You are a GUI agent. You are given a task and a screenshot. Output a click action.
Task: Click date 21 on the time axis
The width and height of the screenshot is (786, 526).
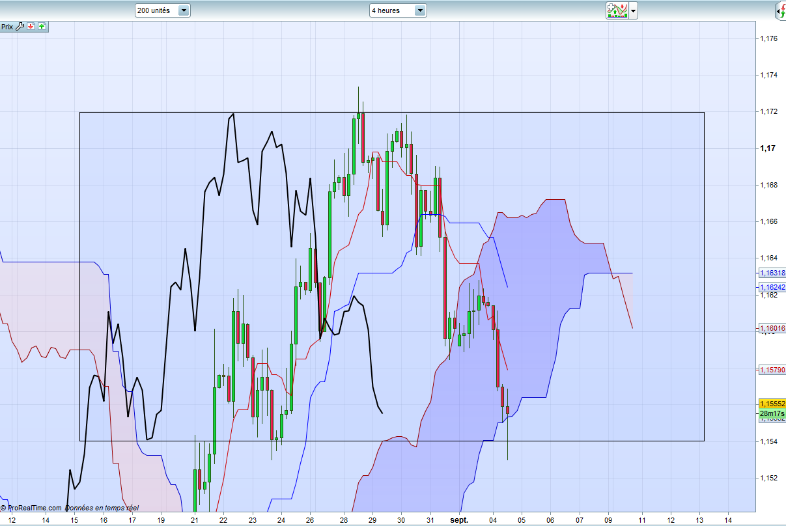point(195,520)
